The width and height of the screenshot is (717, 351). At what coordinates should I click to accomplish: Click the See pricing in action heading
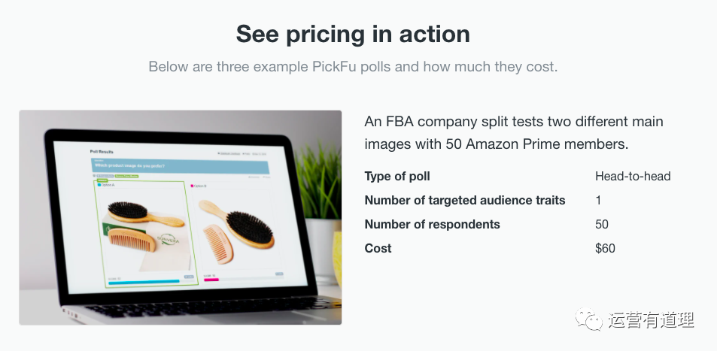coord(353,35)
